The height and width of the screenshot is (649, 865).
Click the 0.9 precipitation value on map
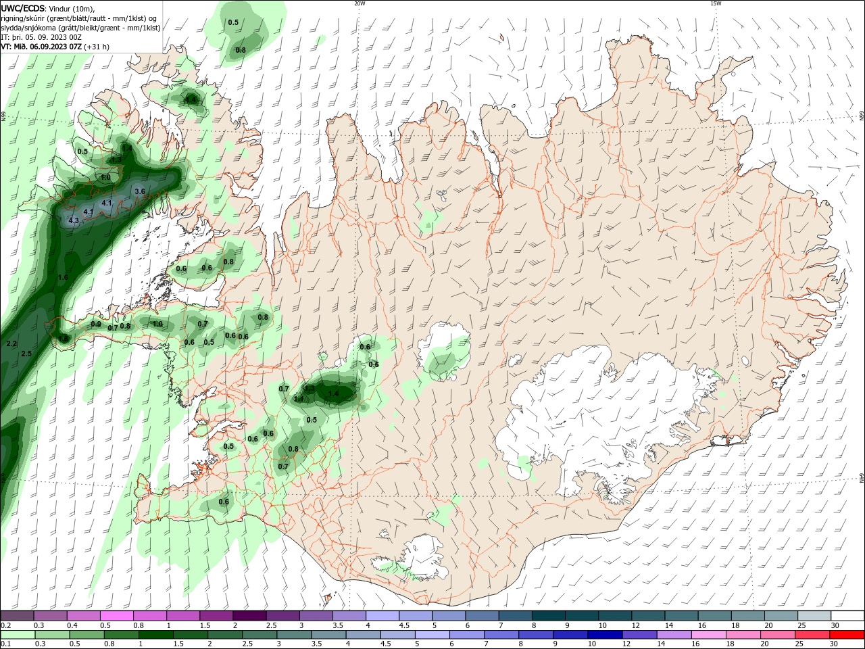[x=96, y=324]
